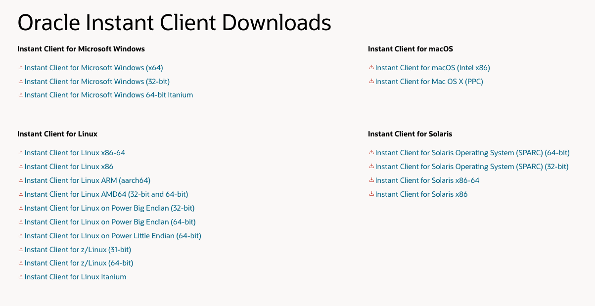The image size is (595, 306).
Task: Click download icon beside Linux x86-64 link
Action: pyautogui.click(x=21, y=152)
